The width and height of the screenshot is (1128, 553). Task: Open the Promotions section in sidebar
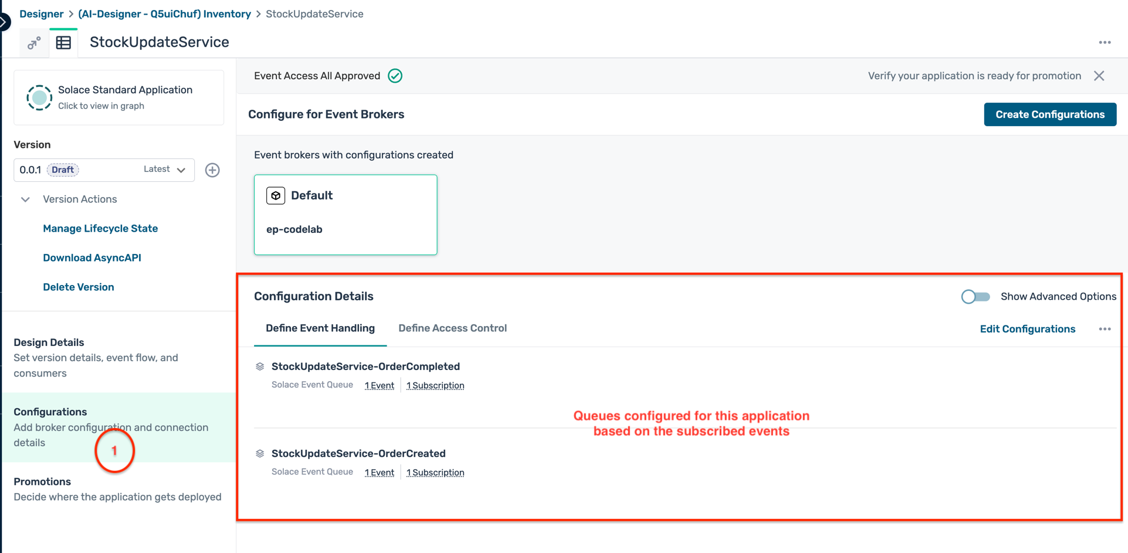pyautogui.click(x=42, y=481)
